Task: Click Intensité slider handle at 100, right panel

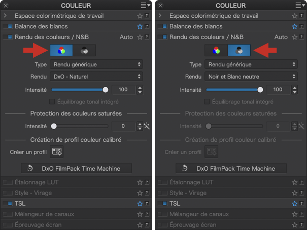Action: tap(260, 90)
